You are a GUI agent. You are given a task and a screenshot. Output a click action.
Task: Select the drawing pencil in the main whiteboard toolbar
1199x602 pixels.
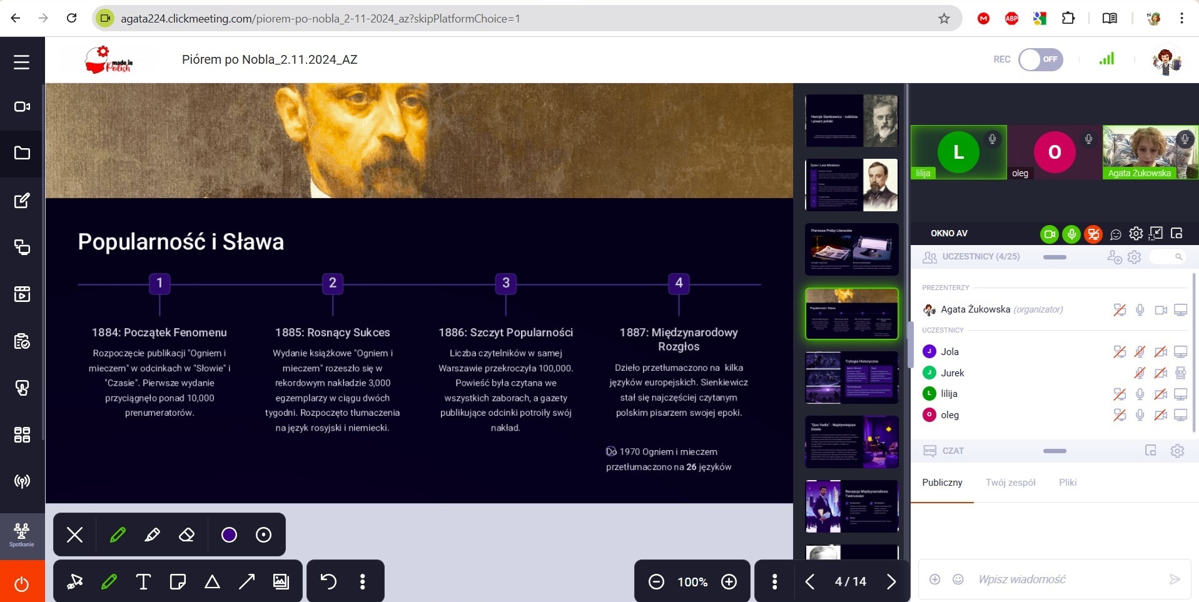point(109,582)
